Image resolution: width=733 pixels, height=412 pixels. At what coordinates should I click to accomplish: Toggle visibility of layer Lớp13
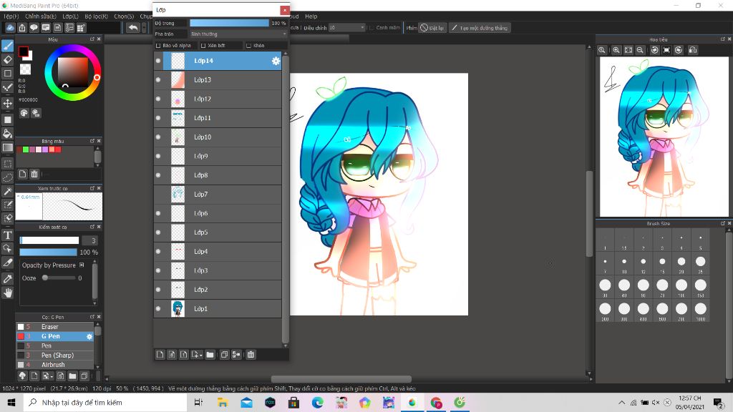click(x=158, y=80)
